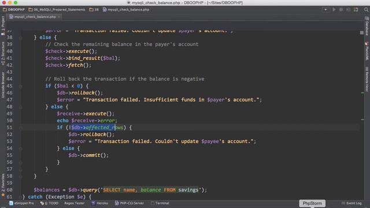This screenshot has height=208, width=370.
Task: Click line number 60 in gutter
Action: 9,190
